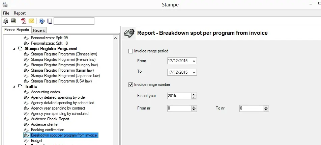
Task: Click the page icon beside the search box
Action: pos(50,21)
